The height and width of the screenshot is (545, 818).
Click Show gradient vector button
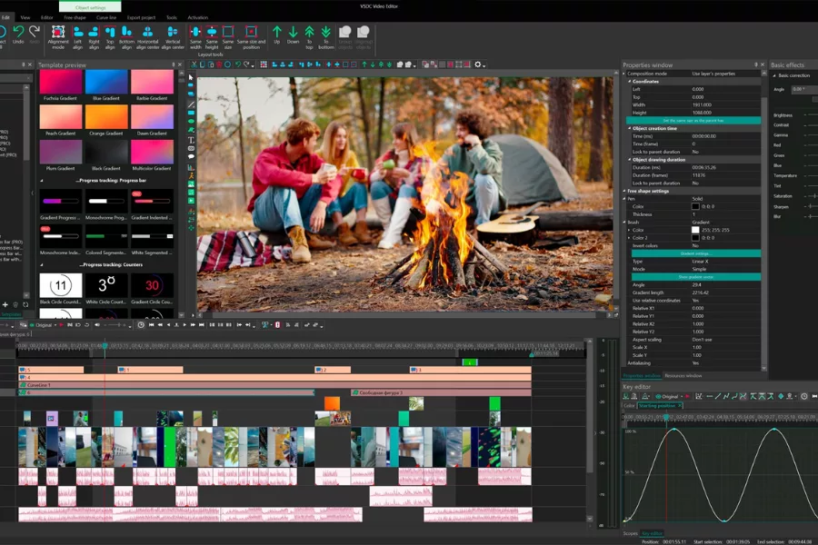[x=696, y=277]
